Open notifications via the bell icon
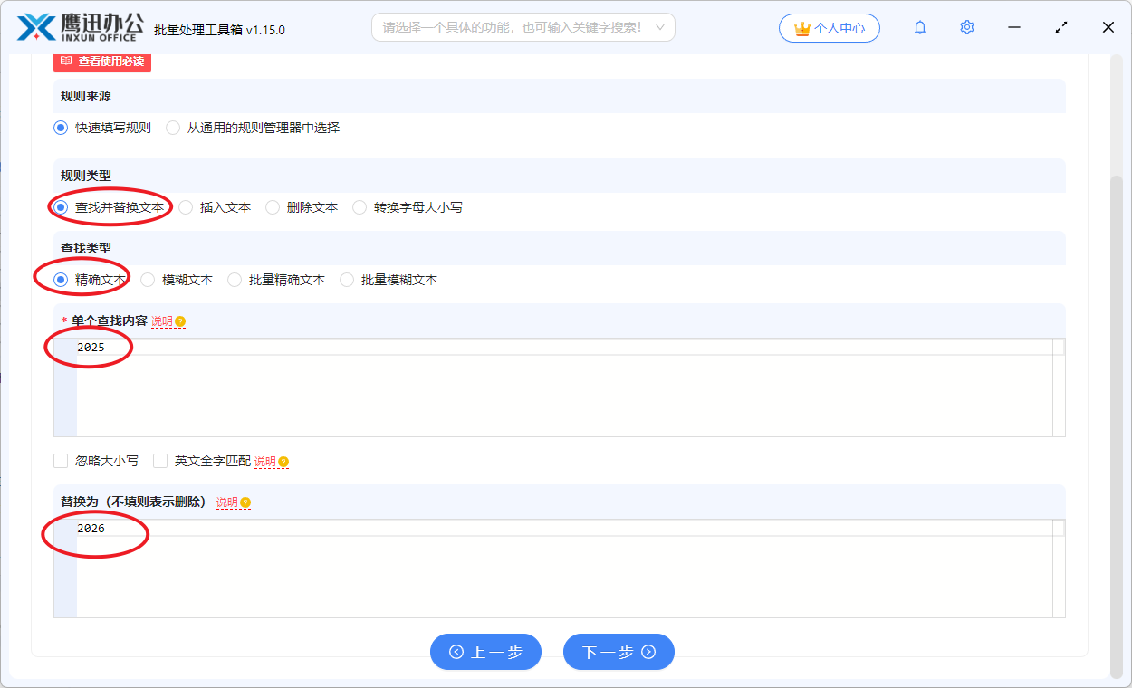This screenshot has height=688, width=1132. pos(920,27)
